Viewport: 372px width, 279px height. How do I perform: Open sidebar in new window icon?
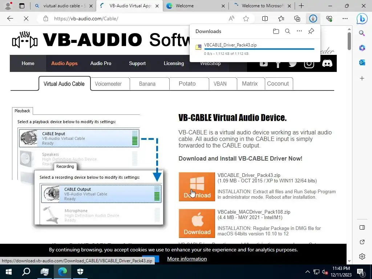click(x=362, y=242)
